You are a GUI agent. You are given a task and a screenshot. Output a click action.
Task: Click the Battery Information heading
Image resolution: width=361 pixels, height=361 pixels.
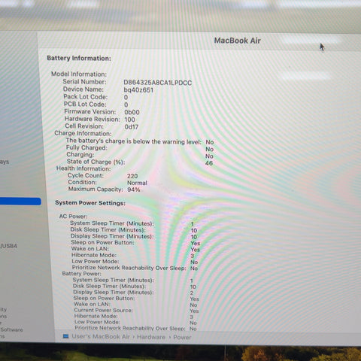79,58
